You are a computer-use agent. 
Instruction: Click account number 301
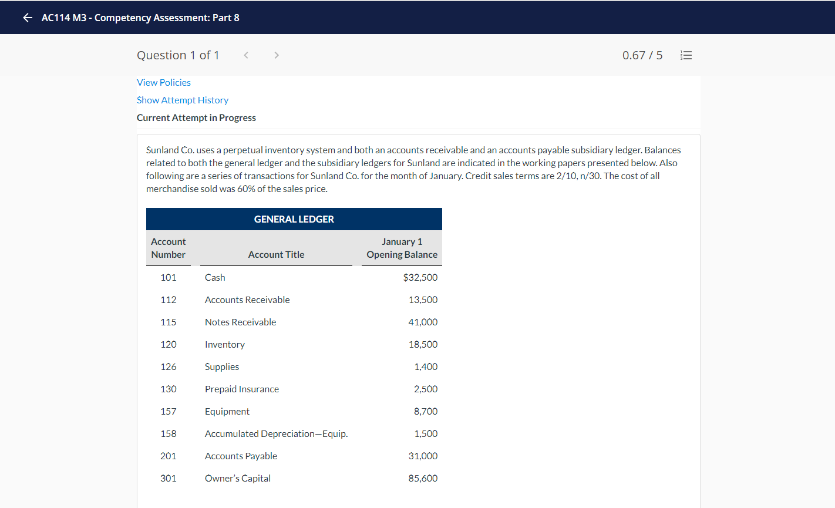(169, 478)
